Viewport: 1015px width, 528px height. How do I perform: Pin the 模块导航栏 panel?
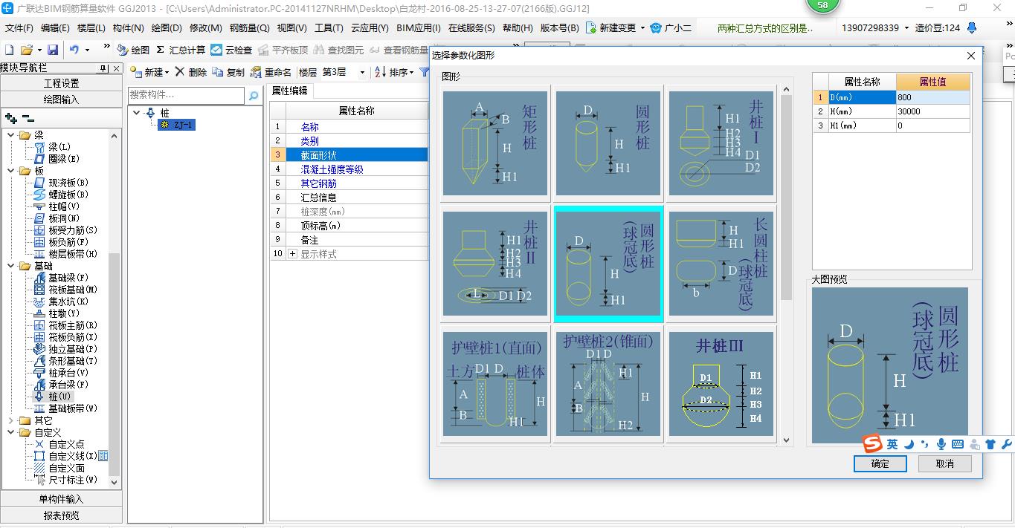pos(104,68)
